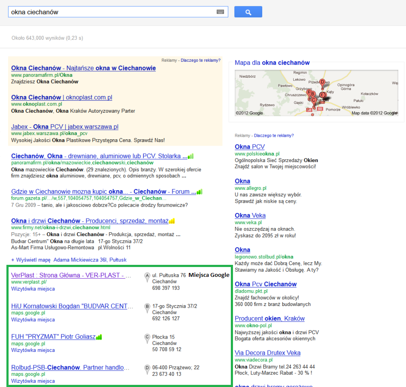406x387 pixels.
Task: Click the blue search magnifier button
Action: coord(248,12)
